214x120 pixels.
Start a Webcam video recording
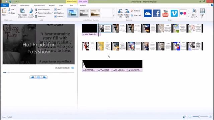point(42,10)
